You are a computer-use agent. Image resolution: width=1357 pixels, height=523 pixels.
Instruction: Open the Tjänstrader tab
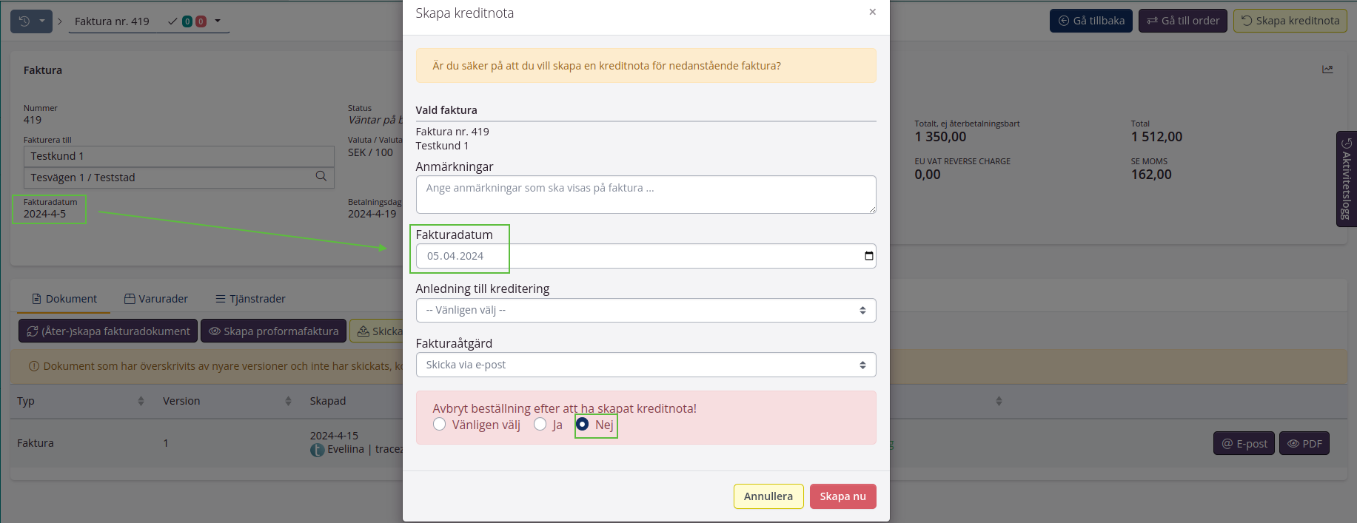tap(250, 299)
